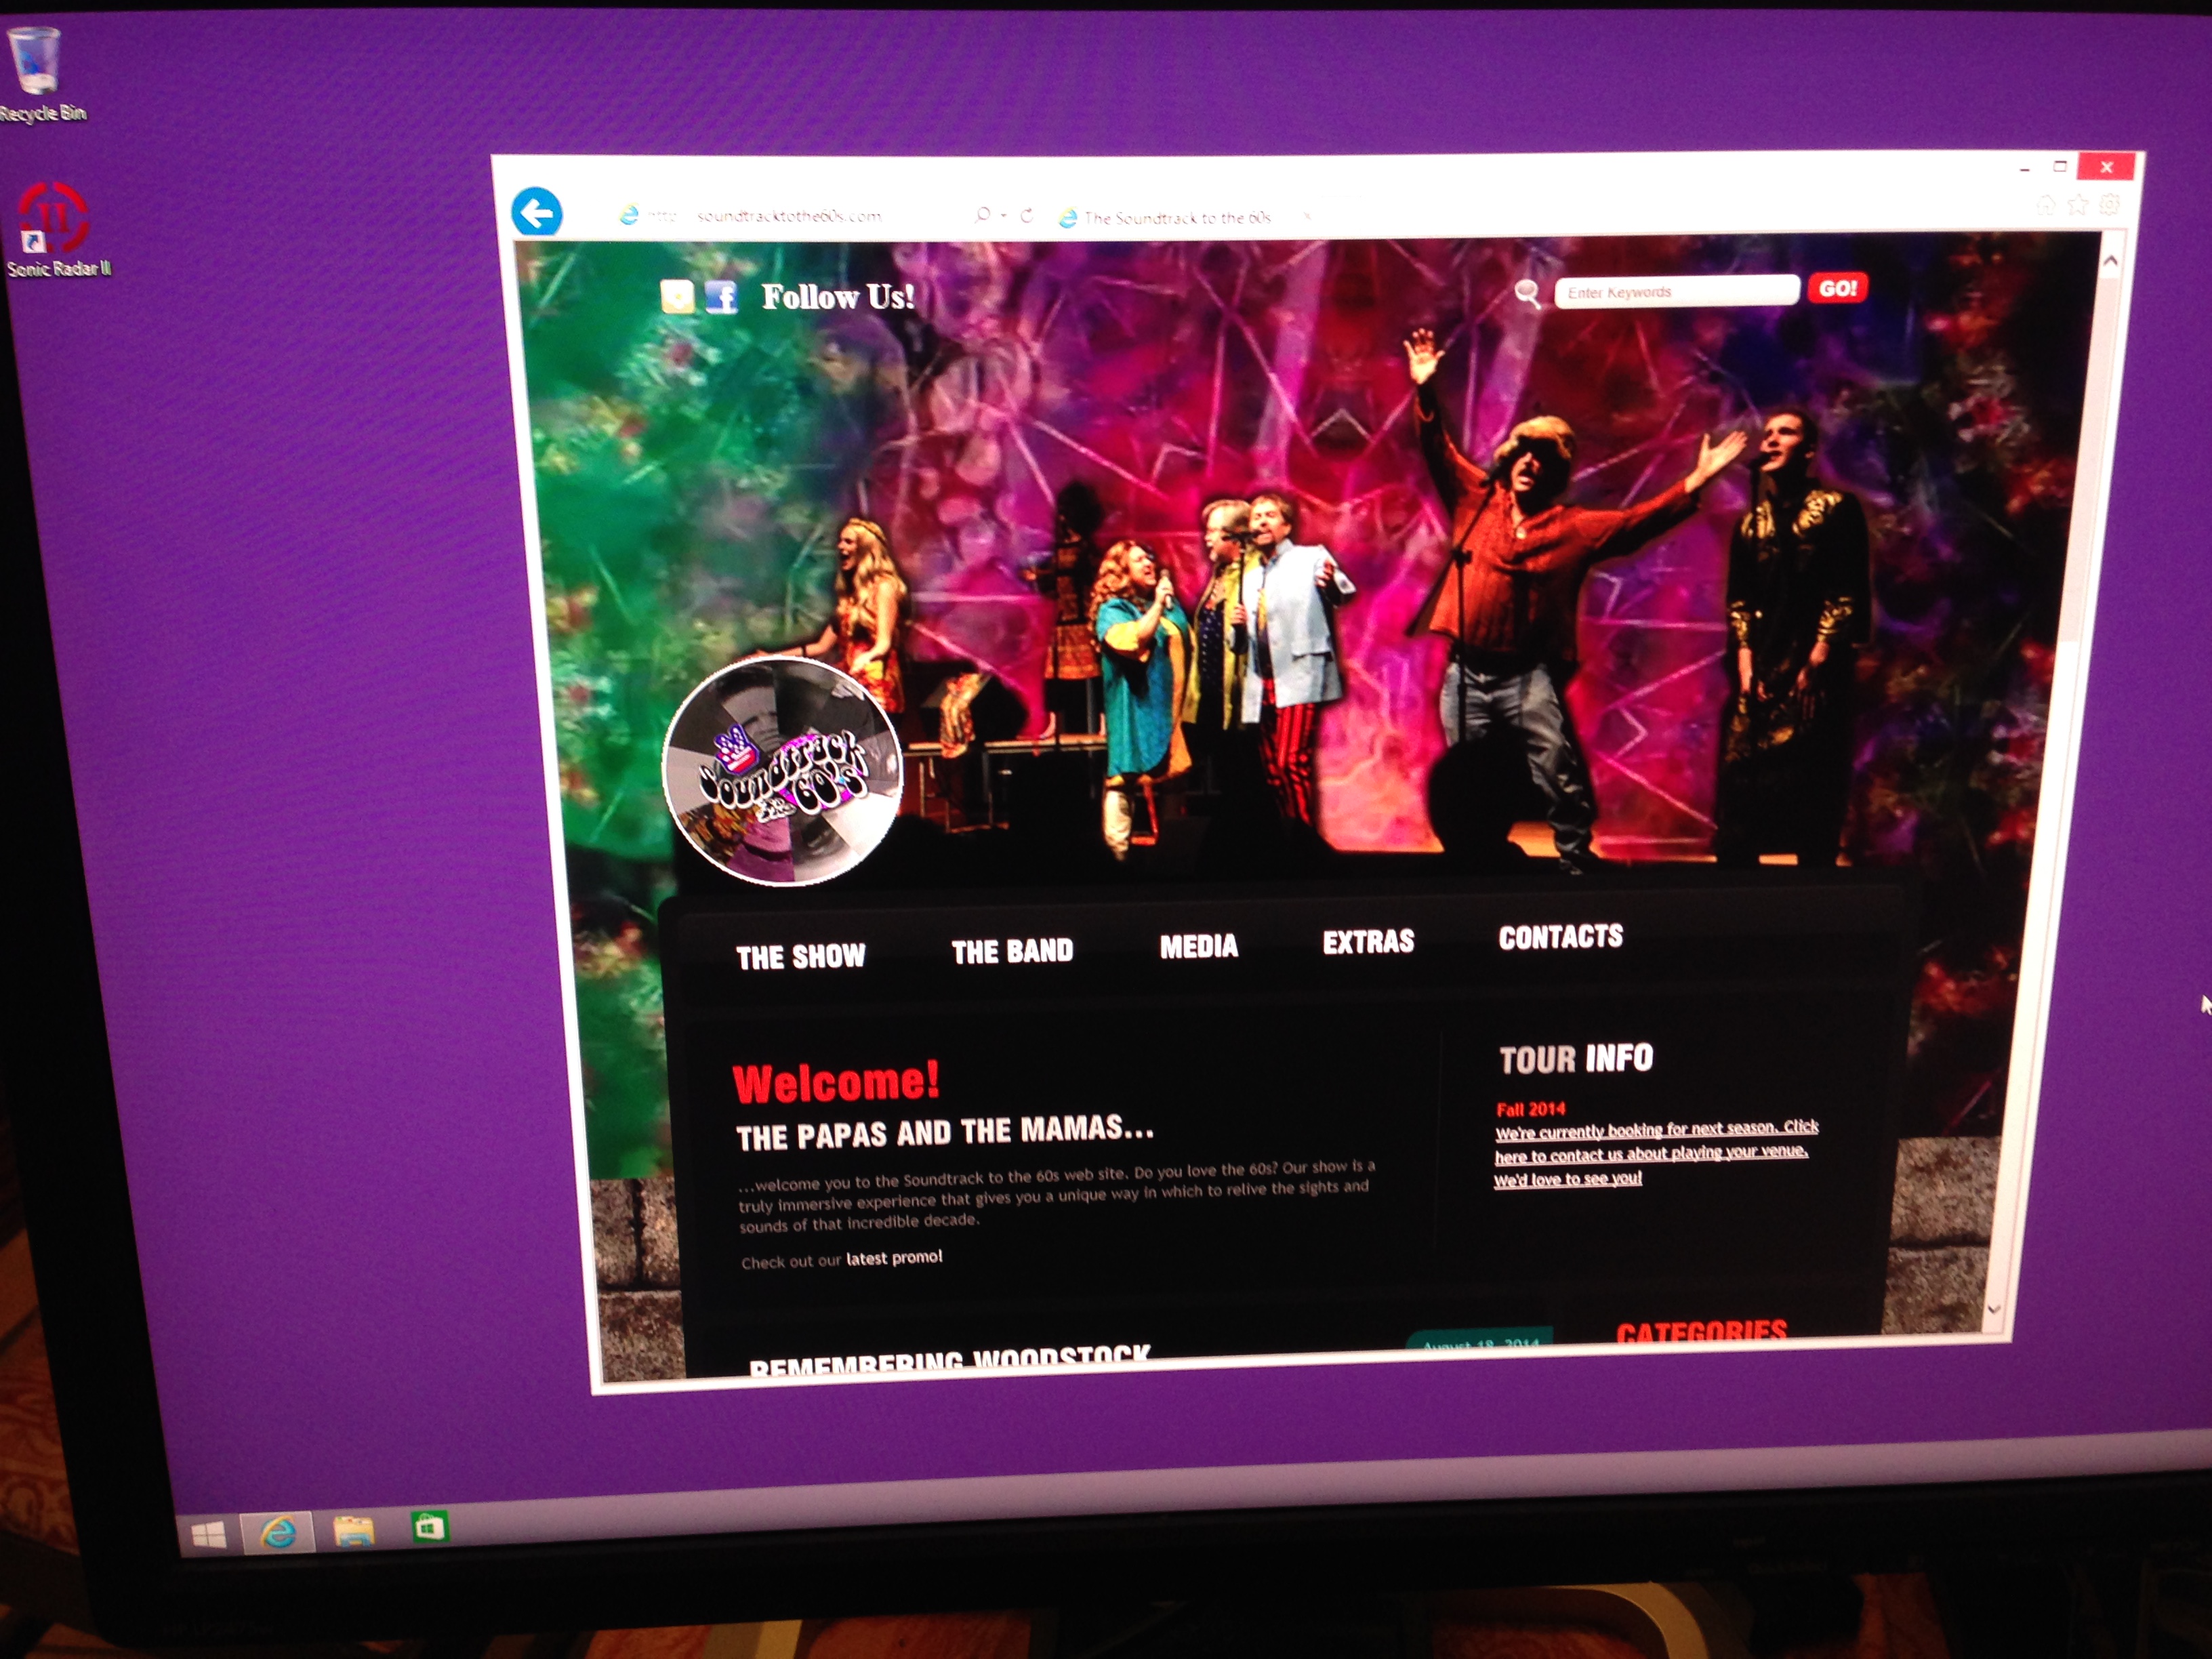The width and height of the screenshot is (2212, 1659).
Task: Open Windows Store from taskbar
Action: click(430, 1527)
